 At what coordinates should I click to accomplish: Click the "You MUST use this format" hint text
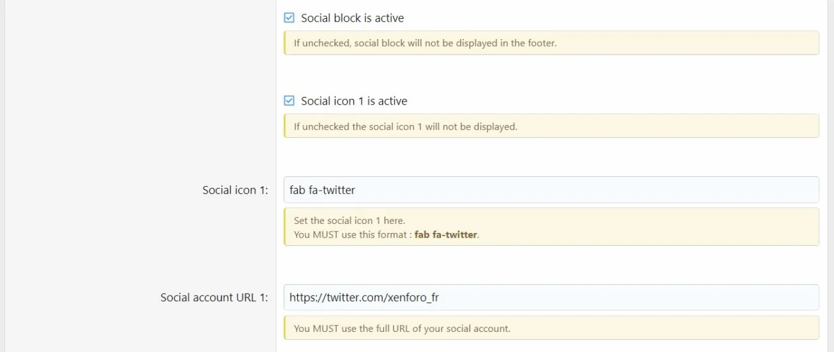(x=352, y=234)
